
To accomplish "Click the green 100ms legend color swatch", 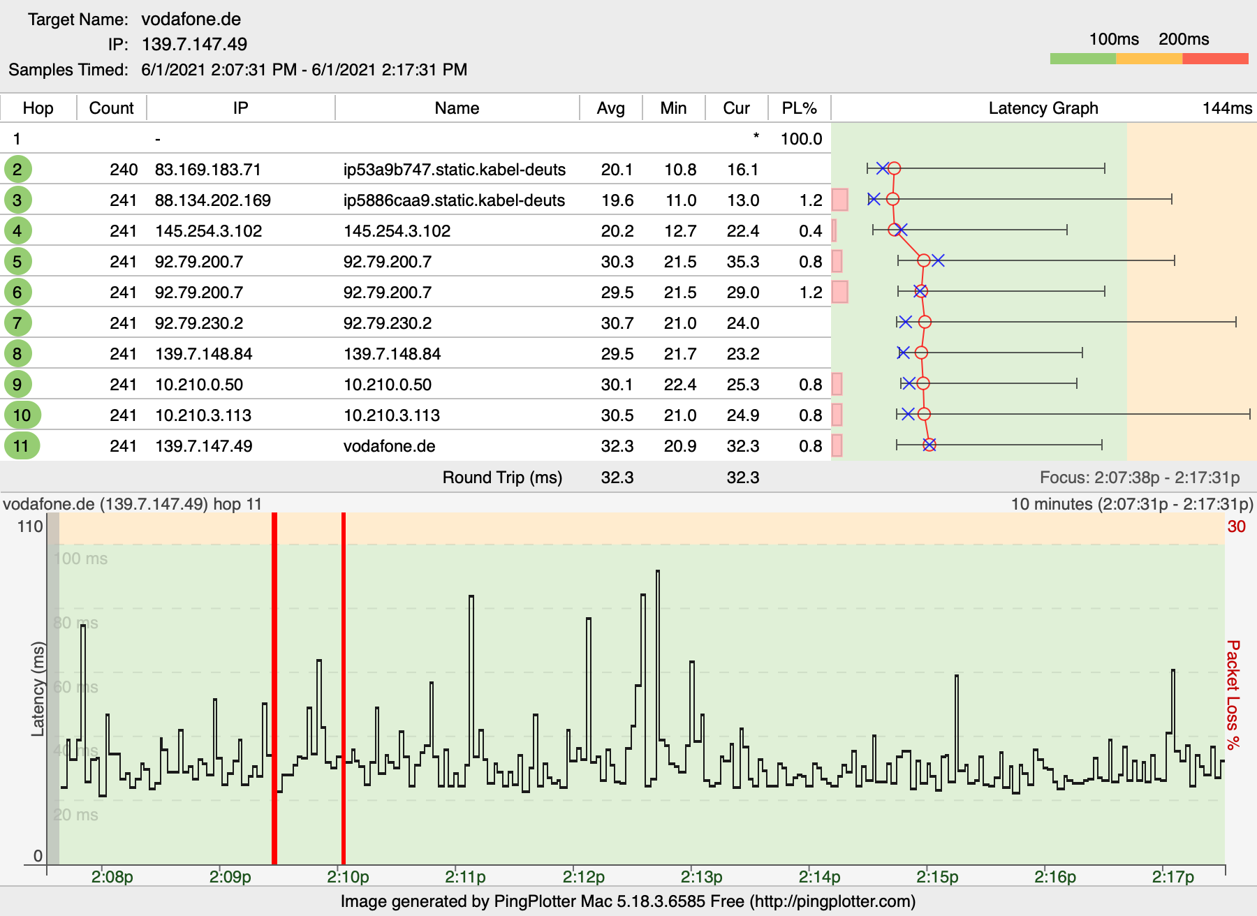I will click(1082, 59).
